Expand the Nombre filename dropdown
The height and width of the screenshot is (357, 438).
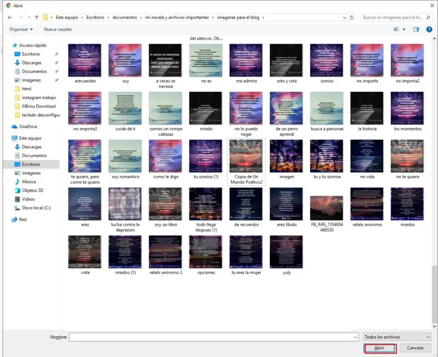pyautogui.click(x=355, y=337)
